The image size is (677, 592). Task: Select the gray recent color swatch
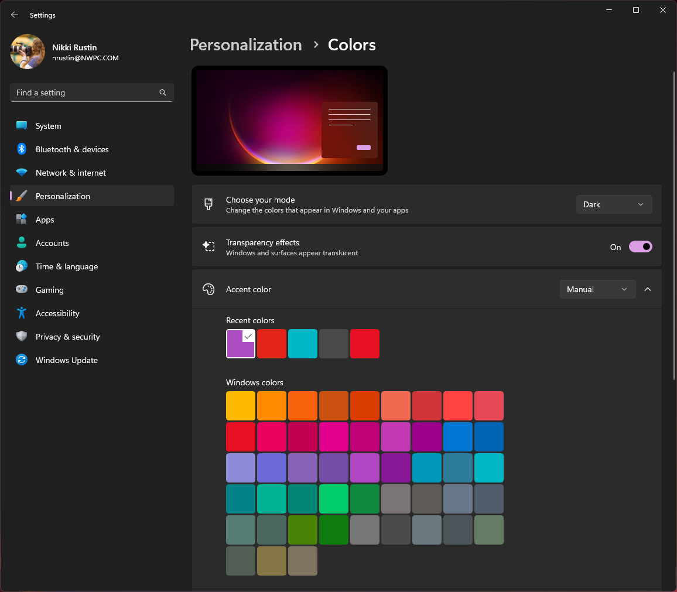point(334,344)
